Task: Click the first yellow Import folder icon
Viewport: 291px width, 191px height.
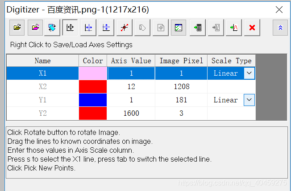Action: pos(17,28)
